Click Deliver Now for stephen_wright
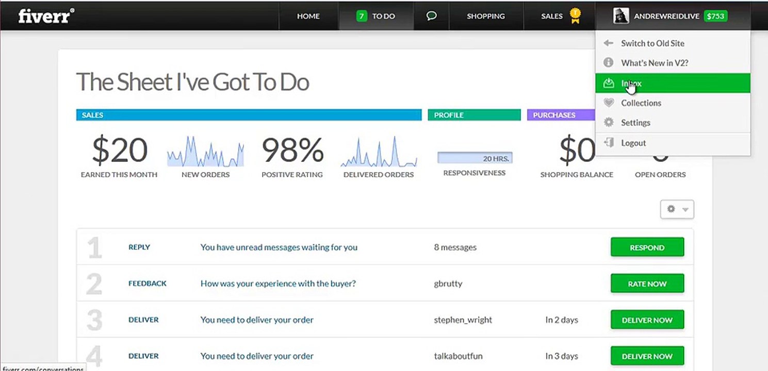Screen dimensions: 768x371 click(647, 320)
